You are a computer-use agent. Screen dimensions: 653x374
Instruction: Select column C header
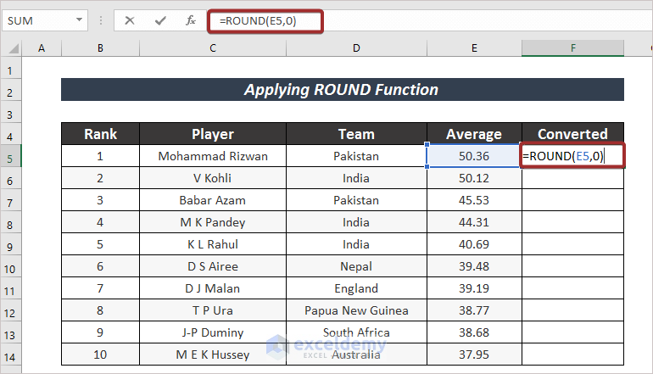coord(212,49)
